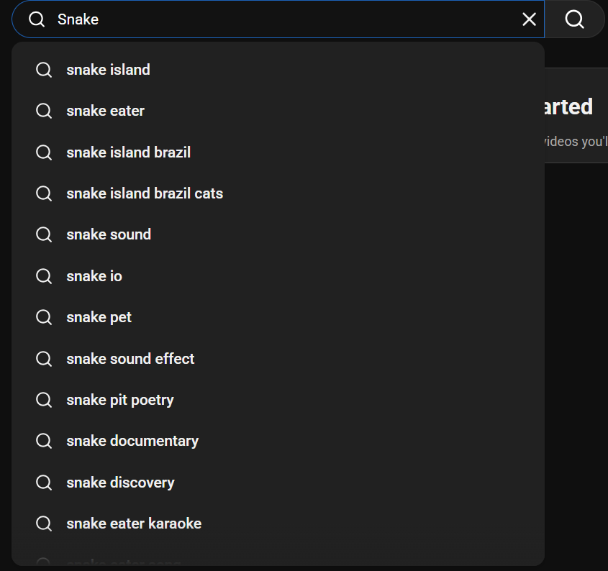Open "snake discovery" search suggestion

point(120,483)
